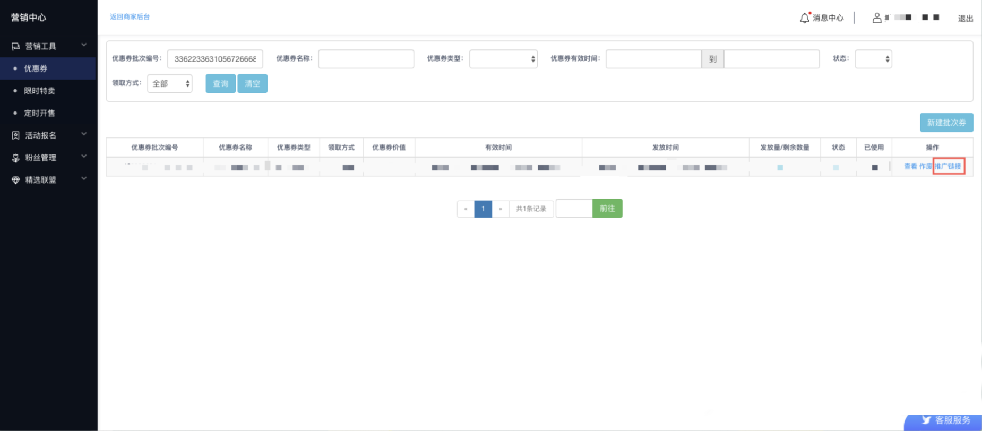This screenshot has height=431, width=982.
Task: Click the 活动报名 sidebar icon
Action: pos(15,135)
